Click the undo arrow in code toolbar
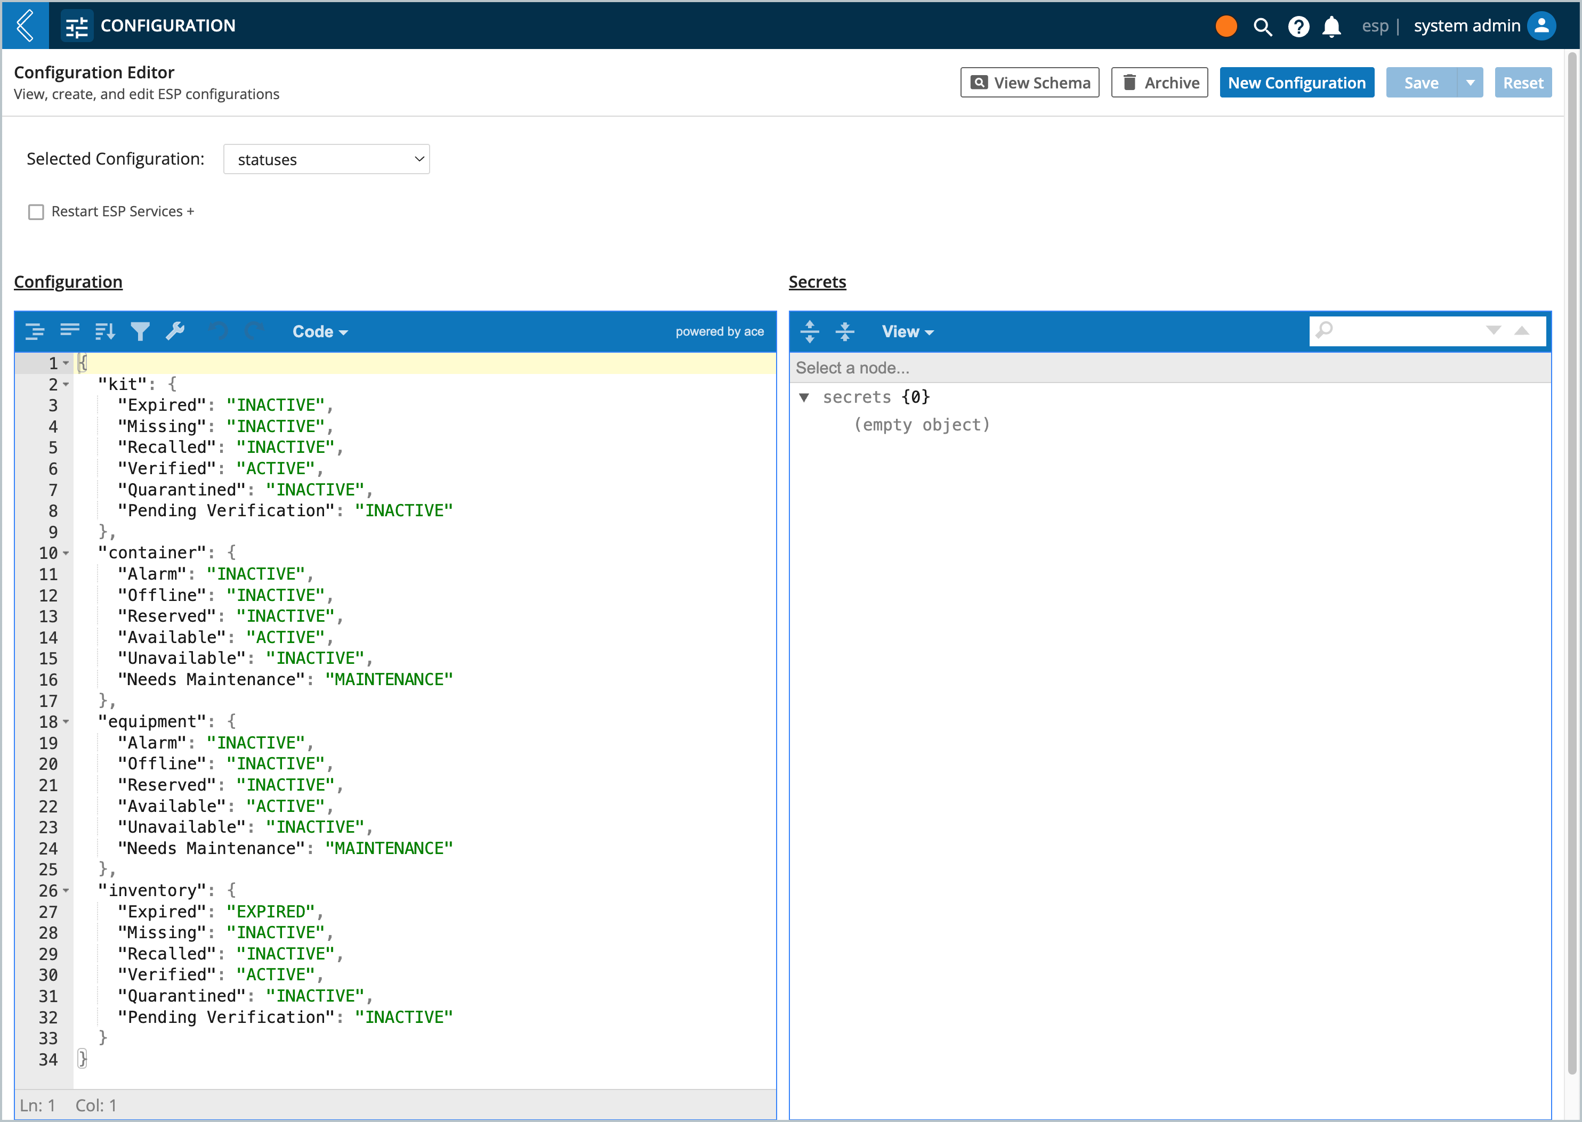Image resolution: width=1582 pixels, height=1122 pixels. (219, 331)
